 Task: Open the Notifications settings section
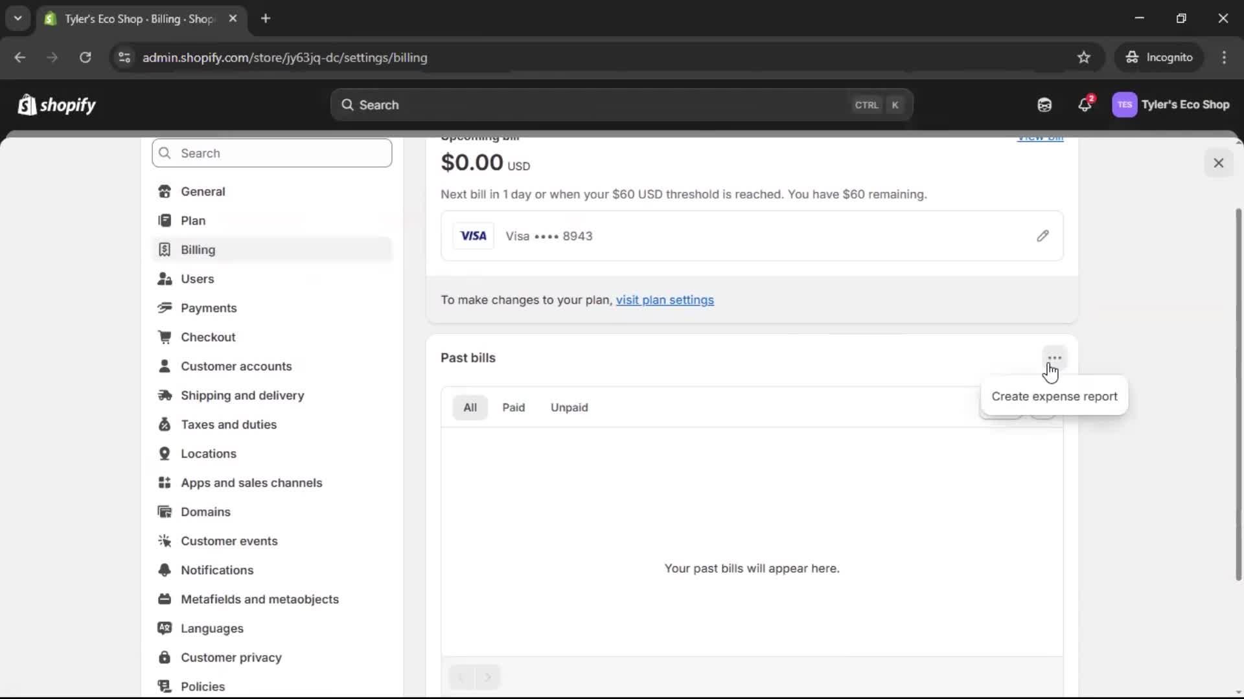(218, 570)
